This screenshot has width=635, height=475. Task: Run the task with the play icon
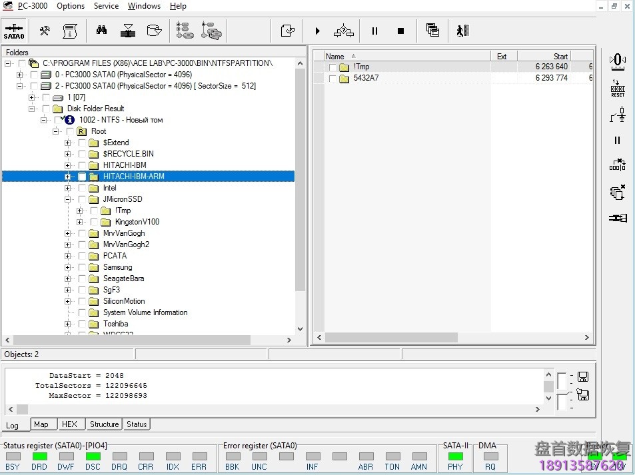[x=317, y=30]
